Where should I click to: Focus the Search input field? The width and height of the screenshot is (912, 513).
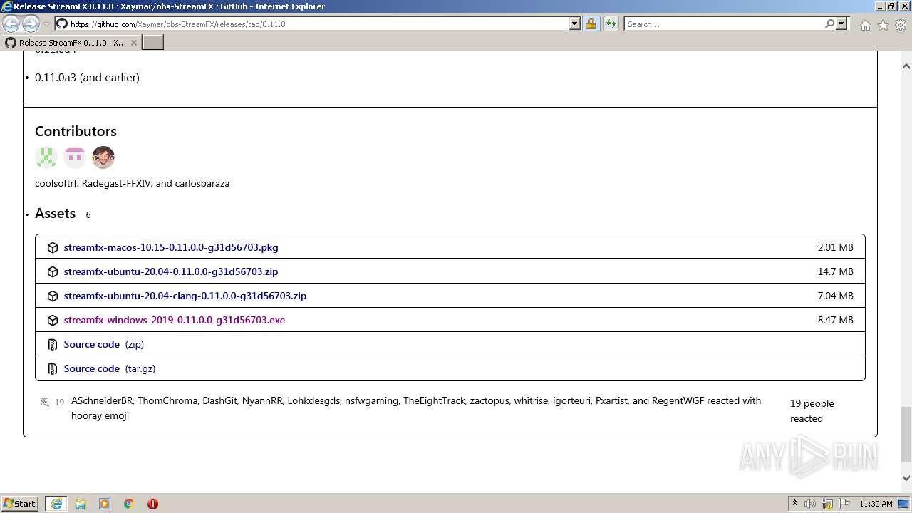pyautogui.click(x=724, y=24)
